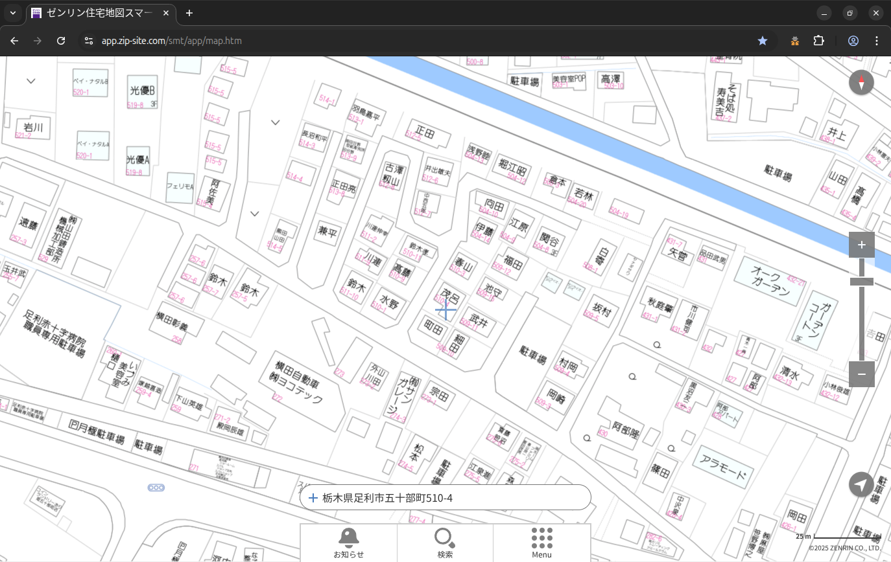
Task: Open notifications with the bell icon
Action: click(x=348, y=542)
